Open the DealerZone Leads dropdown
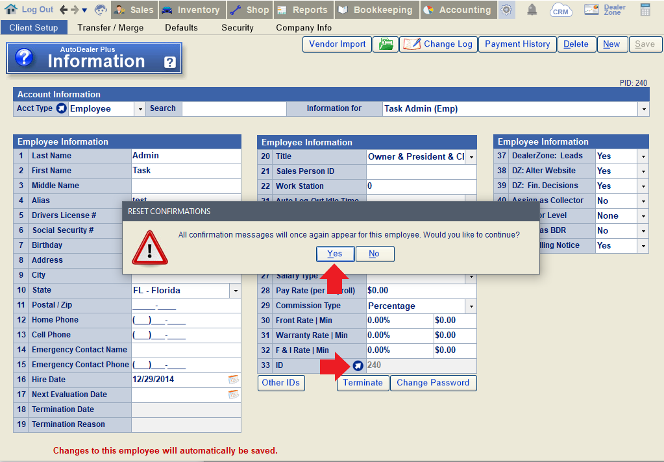664x462 pixels. coord(643,156)
